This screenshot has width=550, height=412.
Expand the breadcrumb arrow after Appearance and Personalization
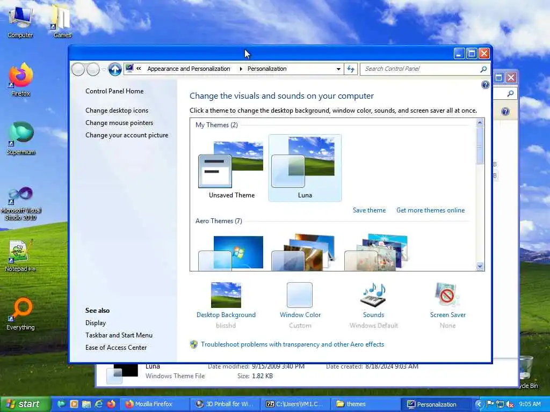(x=241, y=69)
